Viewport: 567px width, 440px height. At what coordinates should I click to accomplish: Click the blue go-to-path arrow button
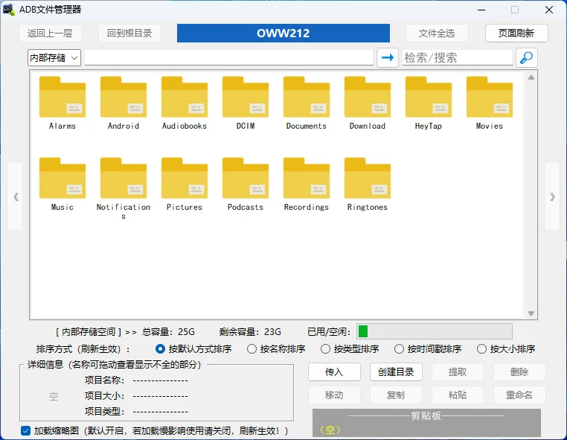pyautogui.click(x=388, y=57)
